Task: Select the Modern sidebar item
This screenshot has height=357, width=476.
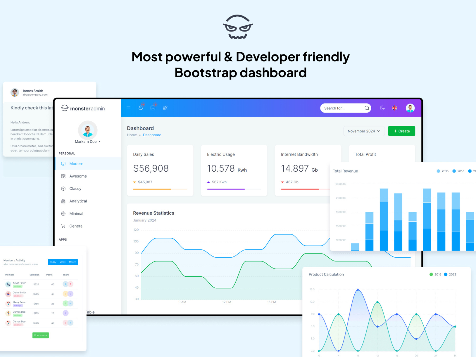Action: pos(76,164)
